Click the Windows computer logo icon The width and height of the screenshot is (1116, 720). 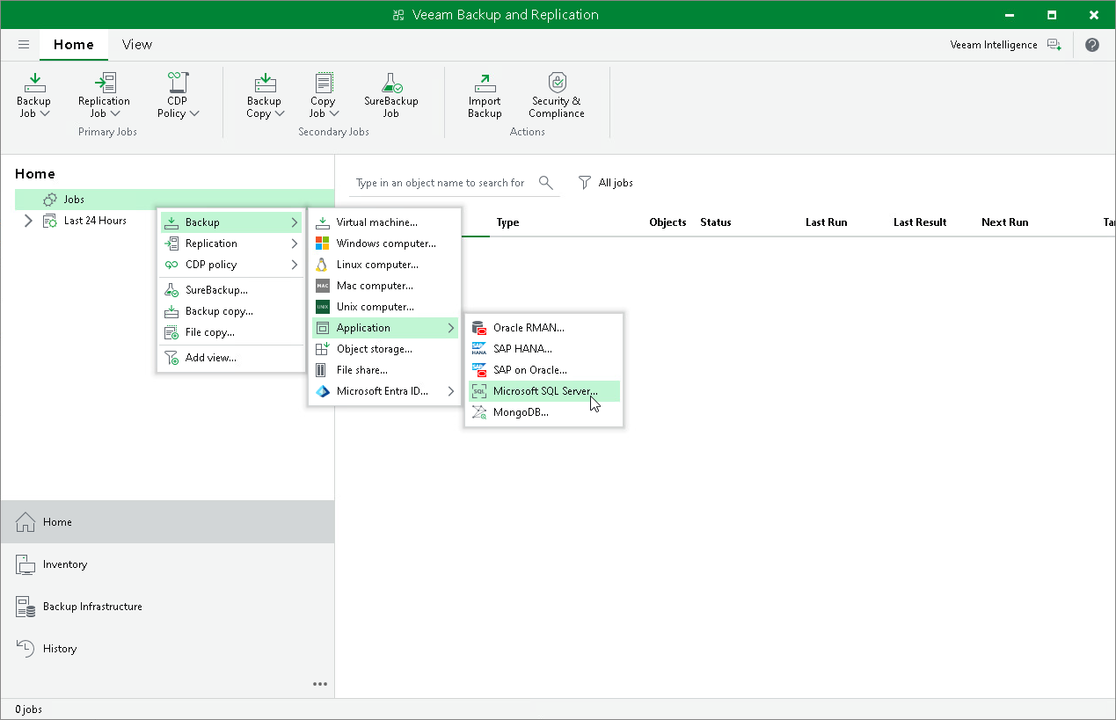click(x=322, y=244)
